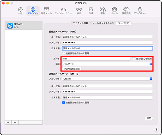This screenshot has height=135, width=162.
Task: Click the POPの詳細設定 button
Action: tap(72, 69)
